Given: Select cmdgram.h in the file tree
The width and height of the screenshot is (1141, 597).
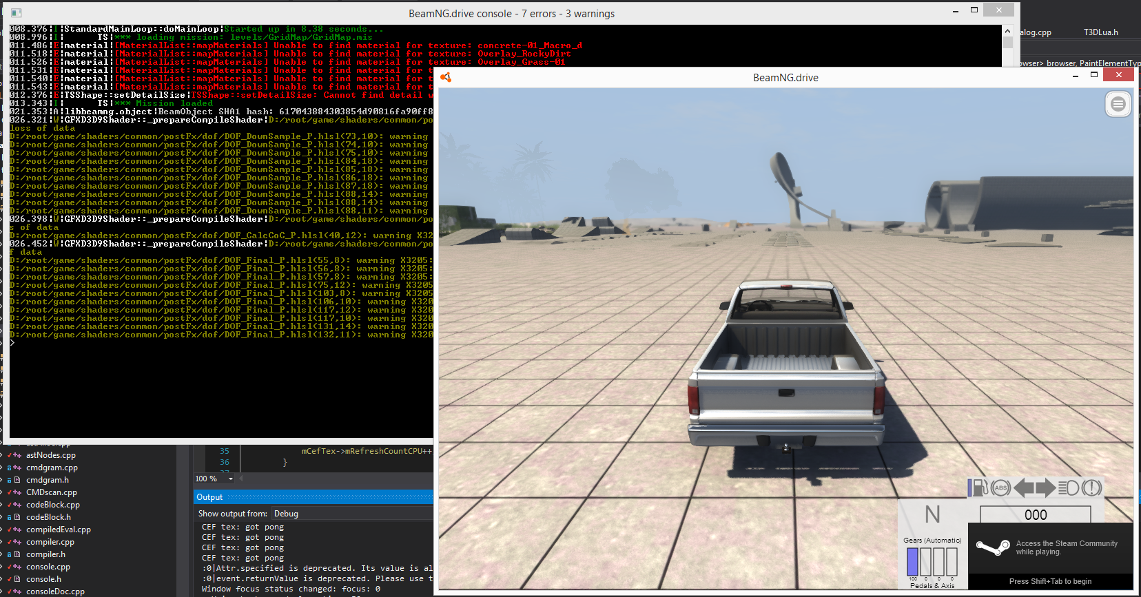Looking at the screenshot, I should tap(48, 480).
